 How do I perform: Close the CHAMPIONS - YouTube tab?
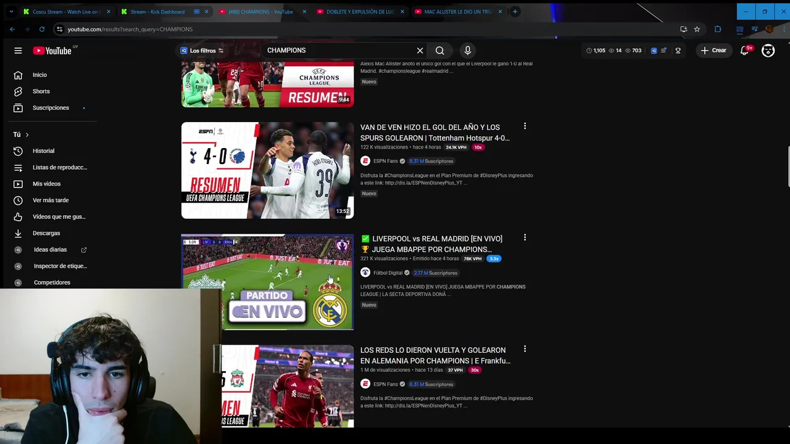pyautogui.click(x=304, y=12)
